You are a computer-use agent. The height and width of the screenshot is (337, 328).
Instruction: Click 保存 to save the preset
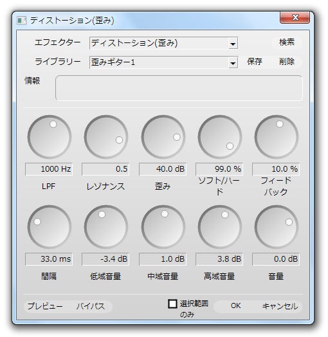(255, 62)
